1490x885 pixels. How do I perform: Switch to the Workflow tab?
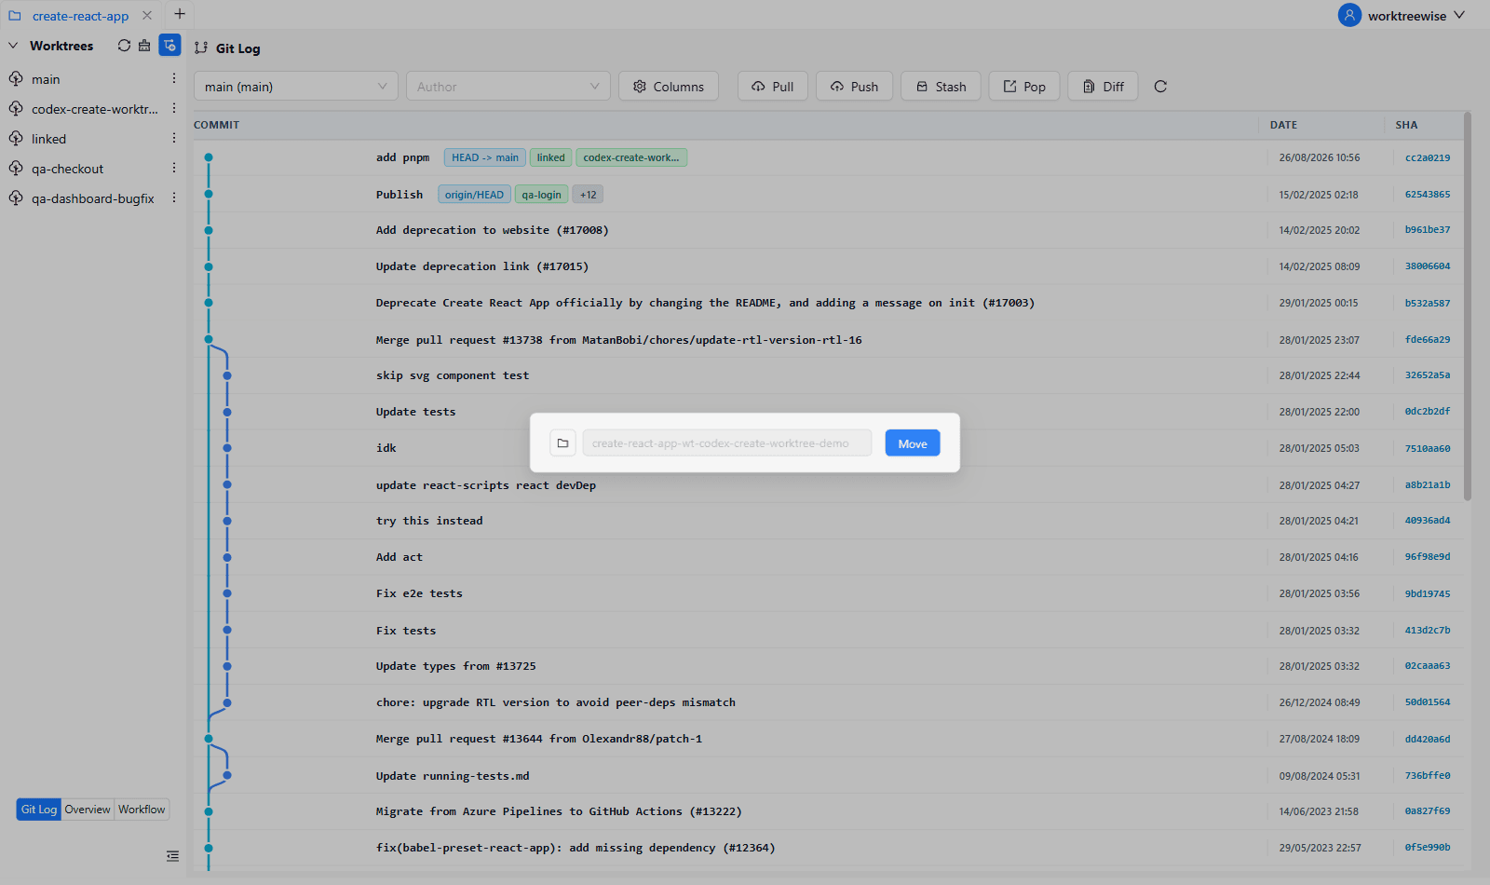(142, 810)
